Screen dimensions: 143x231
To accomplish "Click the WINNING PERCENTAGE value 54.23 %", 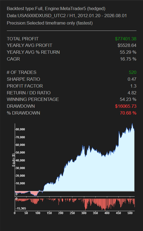I will coord(128,99).
